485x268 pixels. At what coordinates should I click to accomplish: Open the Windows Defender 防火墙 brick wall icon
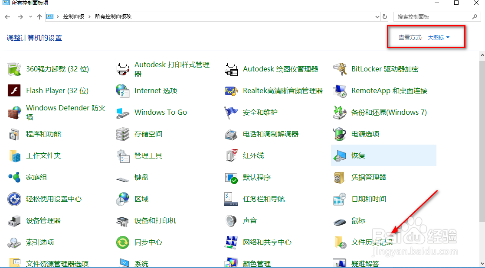click(x=14, y=113)
